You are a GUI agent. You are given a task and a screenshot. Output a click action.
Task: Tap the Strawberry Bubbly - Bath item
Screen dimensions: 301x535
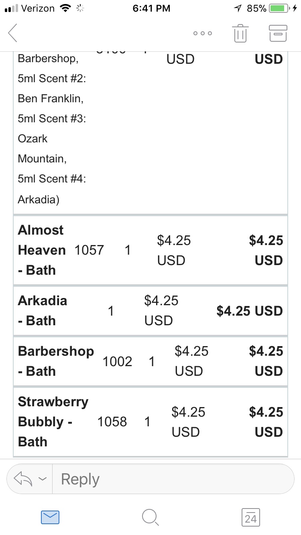pyautogui.click(x=53, y=422)
